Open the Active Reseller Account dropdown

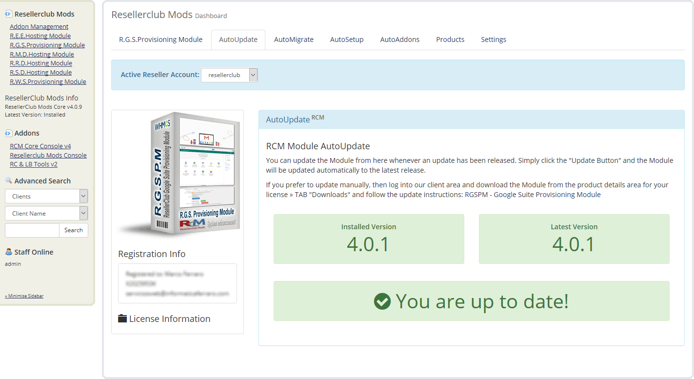click(x=229, y=75)
